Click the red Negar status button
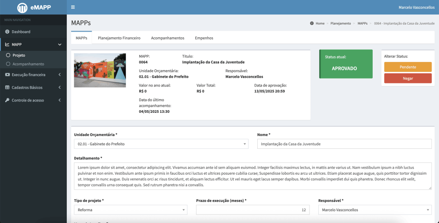The image size is (439, 223). (x=407, y=78)
